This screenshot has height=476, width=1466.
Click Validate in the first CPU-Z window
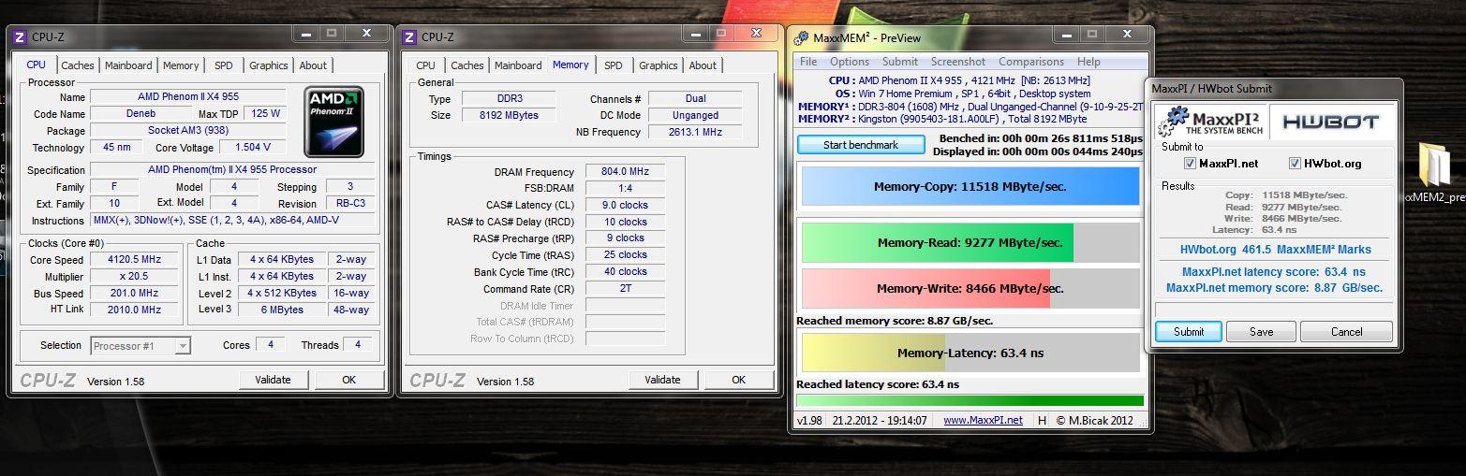click(273, 380)
